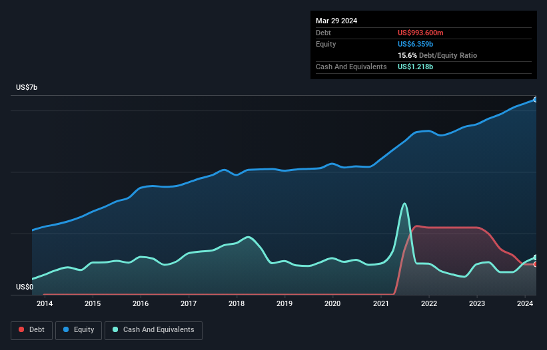Select the 2021 label on the x-axis

click(x=380, y=303)
